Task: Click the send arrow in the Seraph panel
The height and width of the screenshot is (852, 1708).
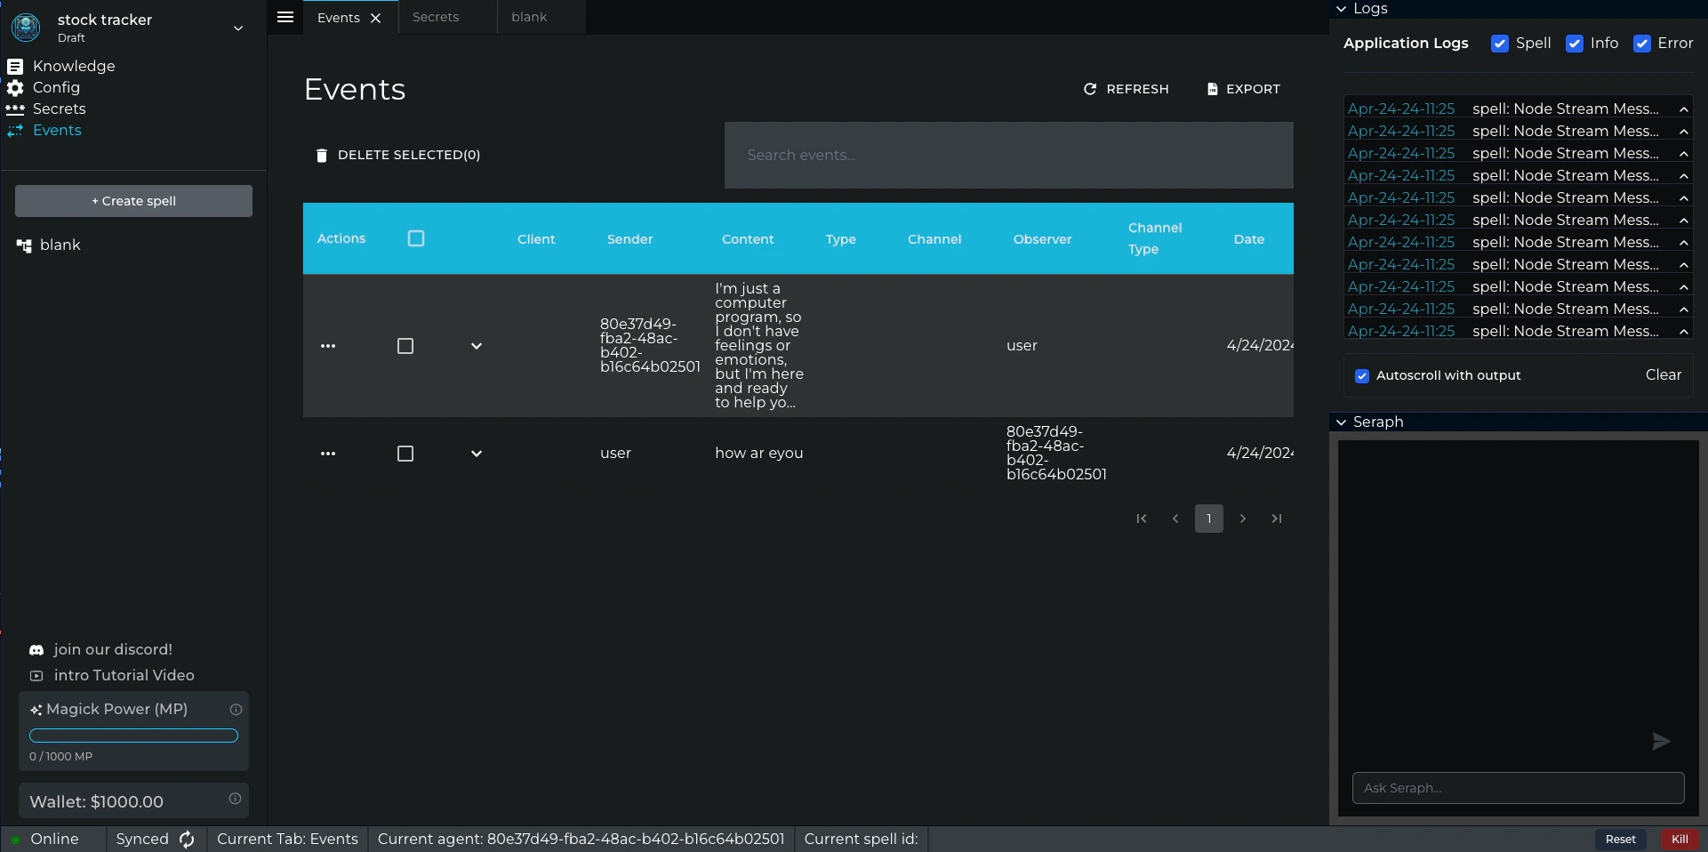Action: 1661,741
